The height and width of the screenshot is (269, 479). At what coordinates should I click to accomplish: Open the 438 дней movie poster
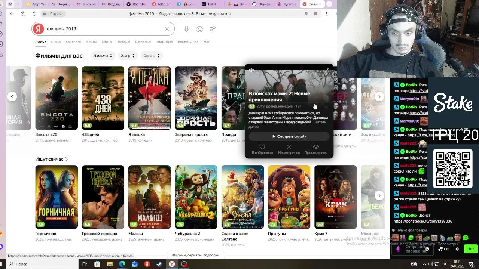[103, 98]
